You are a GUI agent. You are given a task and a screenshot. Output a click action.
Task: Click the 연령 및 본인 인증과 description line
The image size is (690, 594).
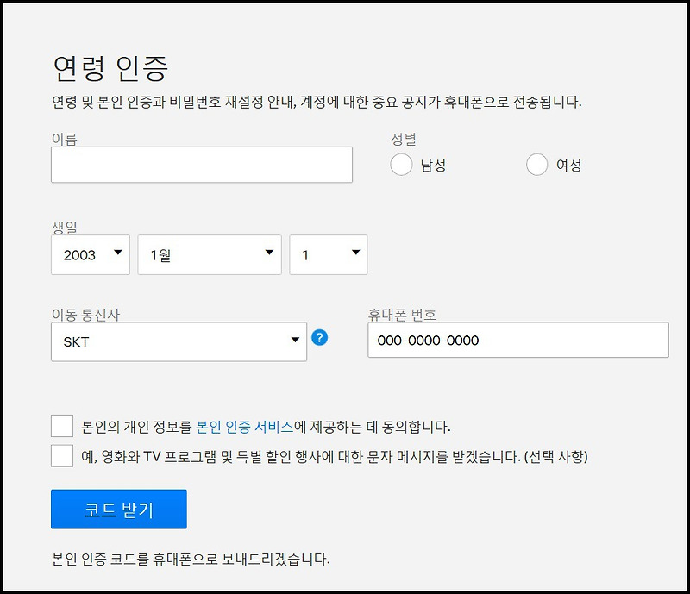coord(317,102)
